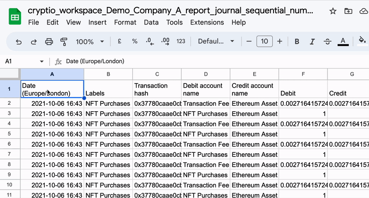Open the File menu
This screenshot has height=198, width=369.
pos(33,22)
